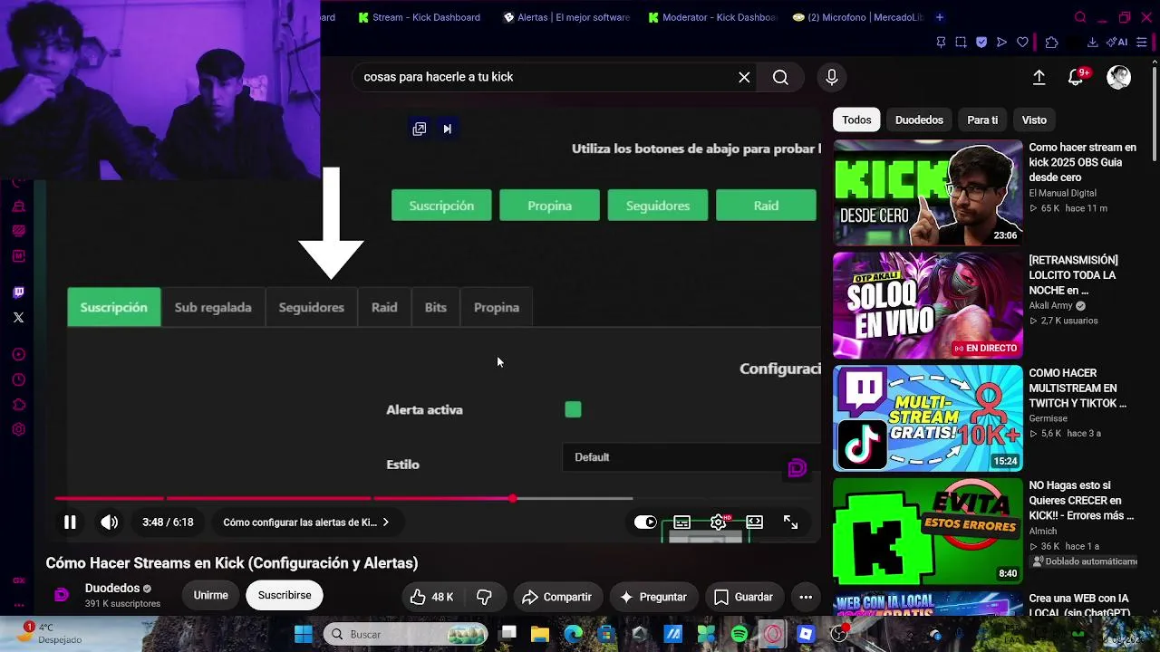Run search with magnifier button
The image size is (1160, 652).
click(x=780, y=77)
